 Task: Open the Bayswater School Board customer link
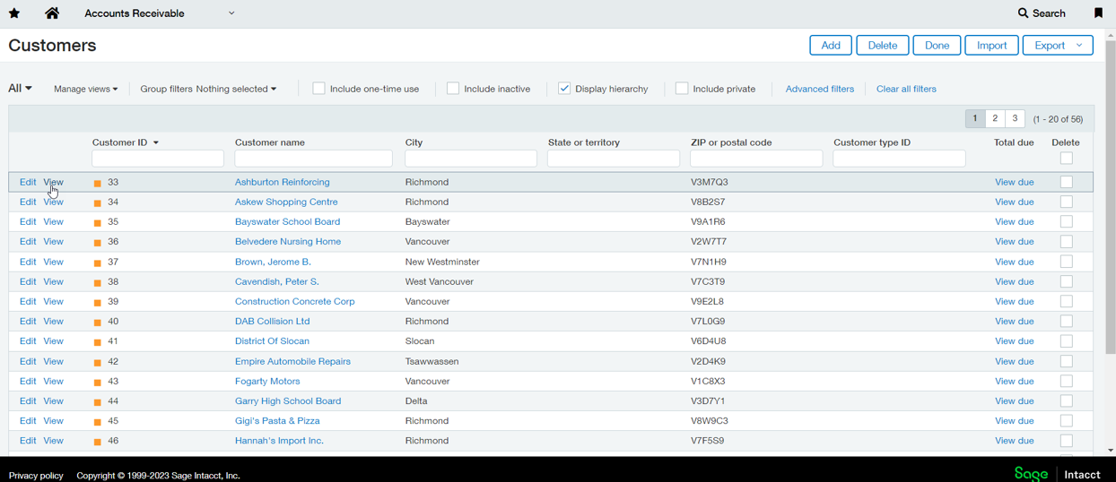coord(287,222)
